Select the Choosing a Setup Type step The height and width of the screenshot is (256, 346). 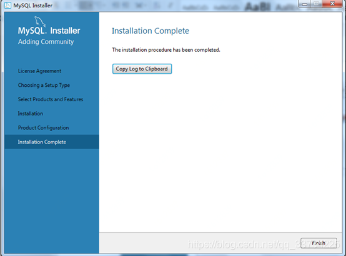tap(44, 85)
